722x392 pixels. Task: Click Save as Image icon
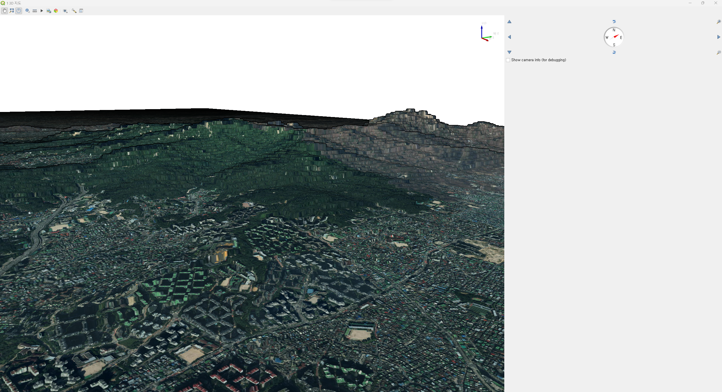[x=49, y=11]
